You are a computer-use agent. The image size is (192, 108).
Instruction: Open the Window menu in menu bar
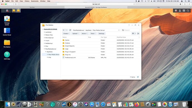[x=43, y=1]
